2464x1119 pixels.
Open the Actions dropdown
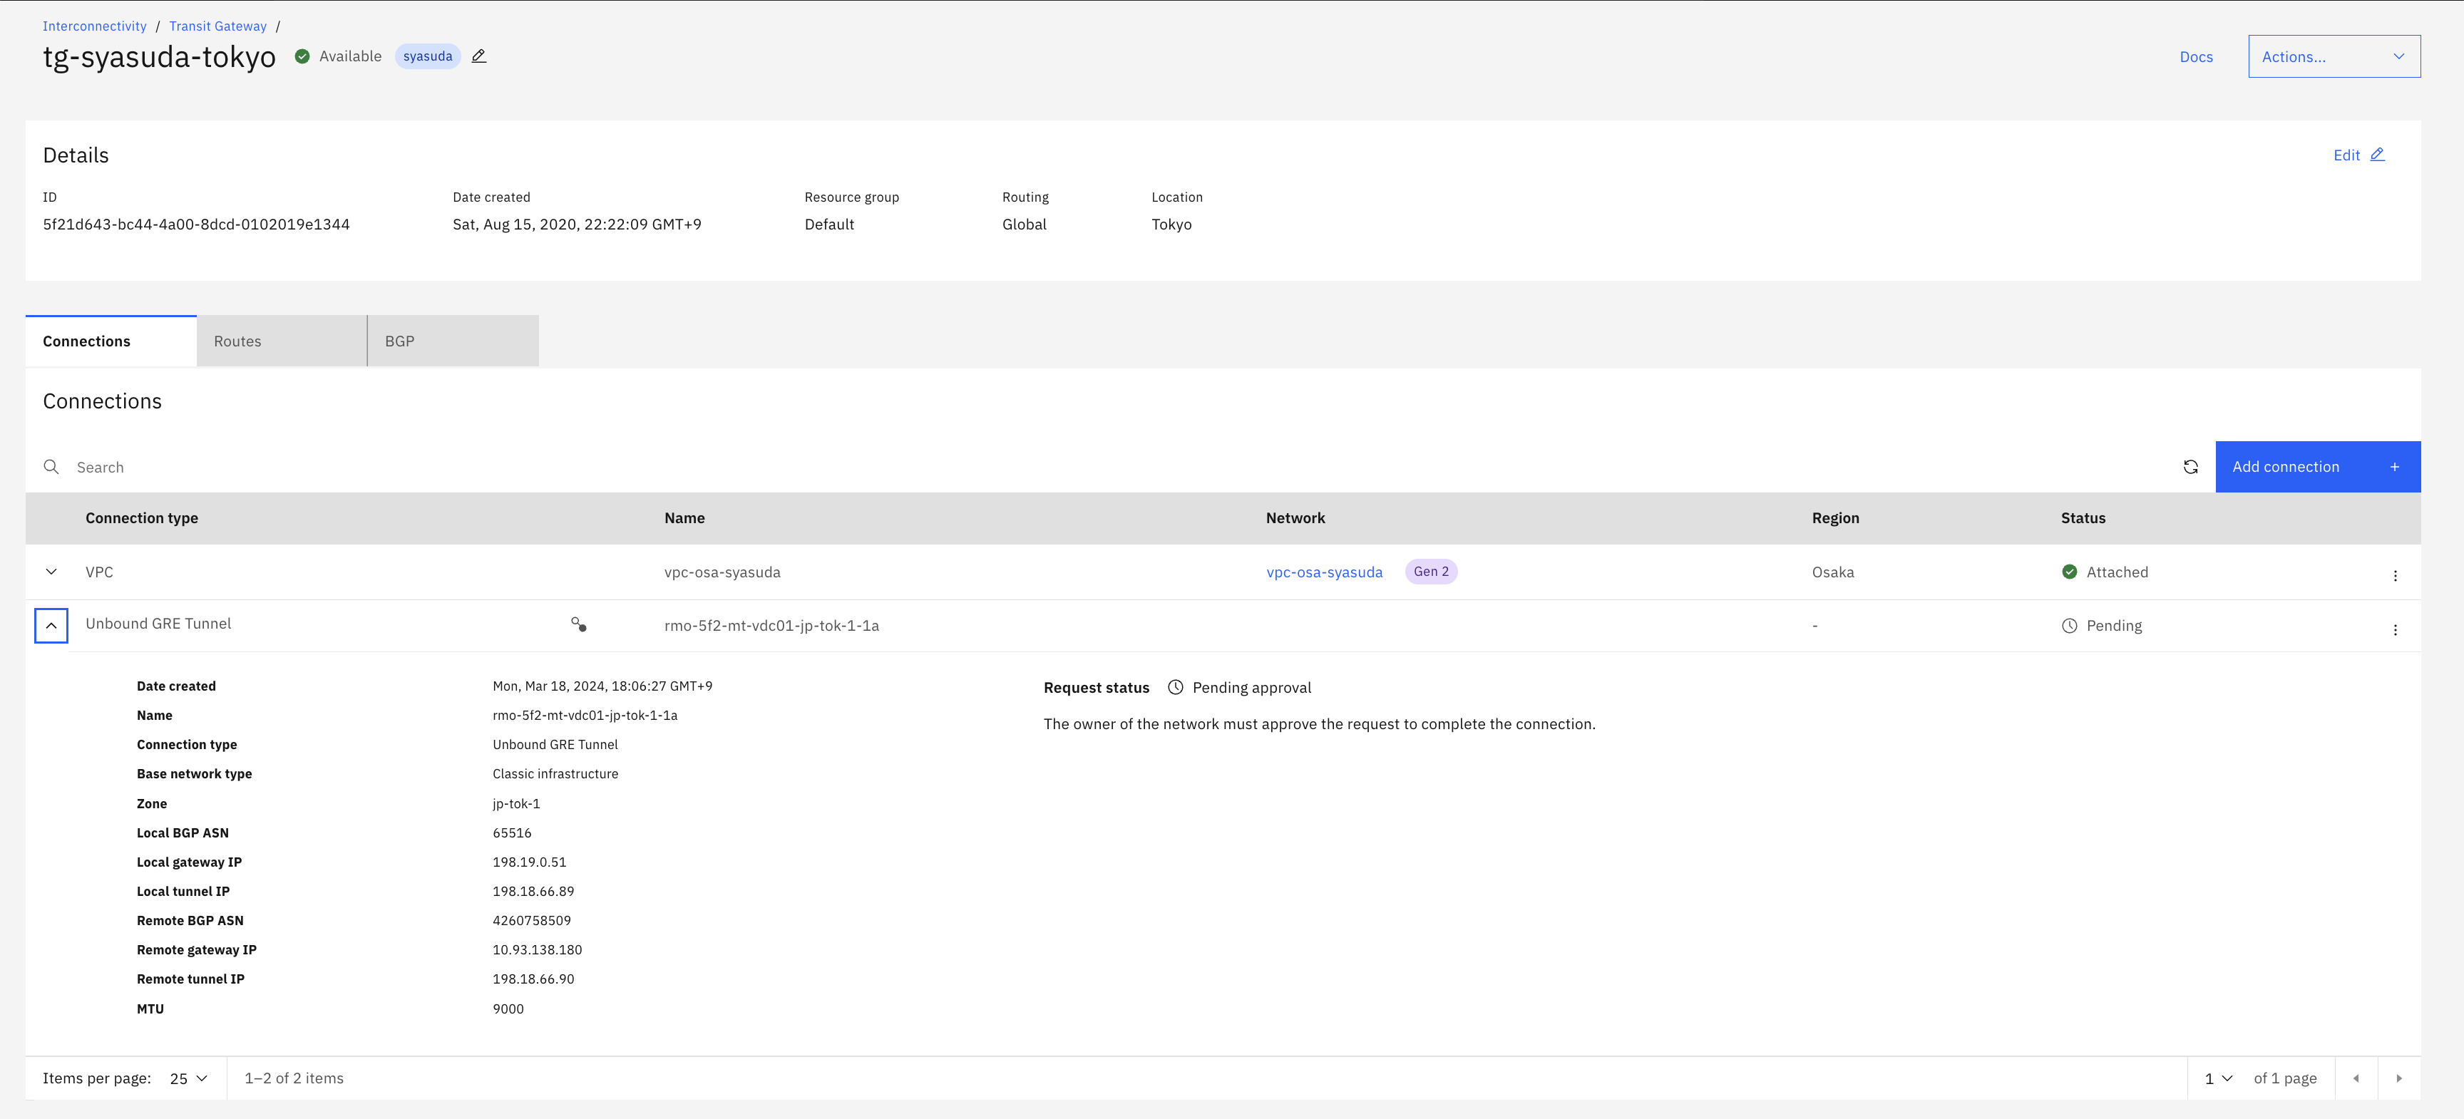tap(2333, 56)
